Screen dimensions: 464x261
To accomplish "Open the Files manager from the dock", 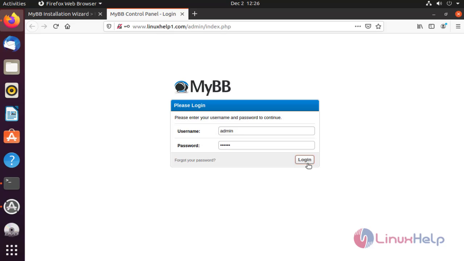I will (x=12, y=67).
